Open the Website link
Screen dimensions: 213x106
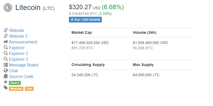[16, 30]
